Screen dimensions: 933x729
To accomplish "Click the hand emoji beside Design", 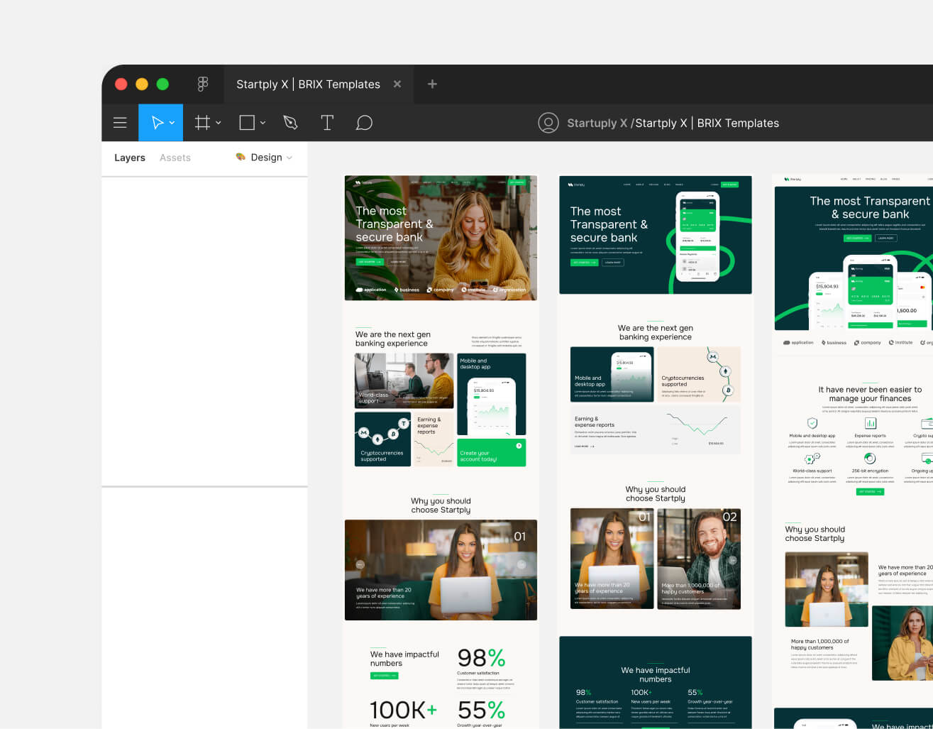I will click(240, 158).
